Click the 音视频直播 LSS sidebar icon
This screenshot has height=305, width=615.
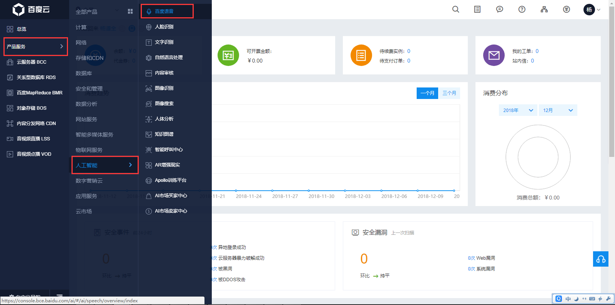[10, 139]
